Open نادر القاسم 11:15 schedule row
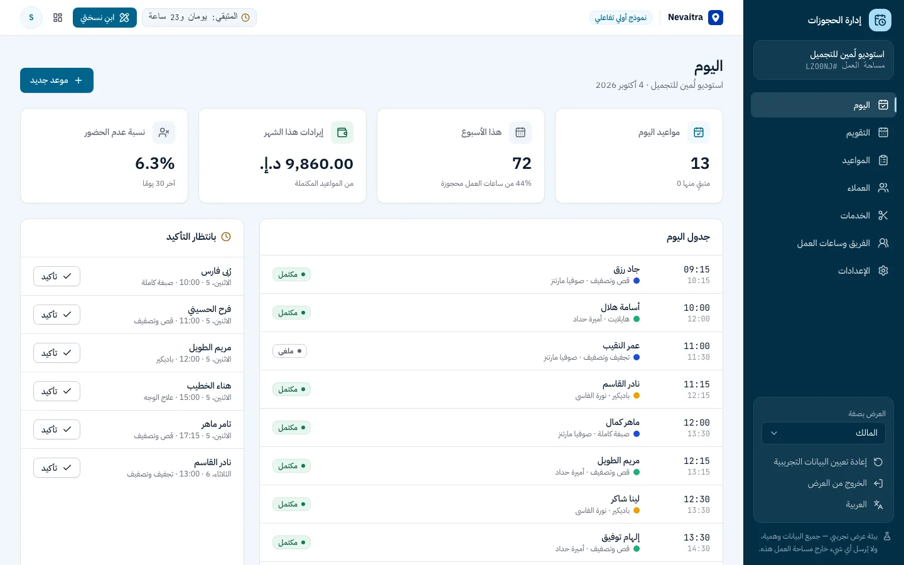The width and height of the screenshot is (904, 565). click(x=491, y=389)
